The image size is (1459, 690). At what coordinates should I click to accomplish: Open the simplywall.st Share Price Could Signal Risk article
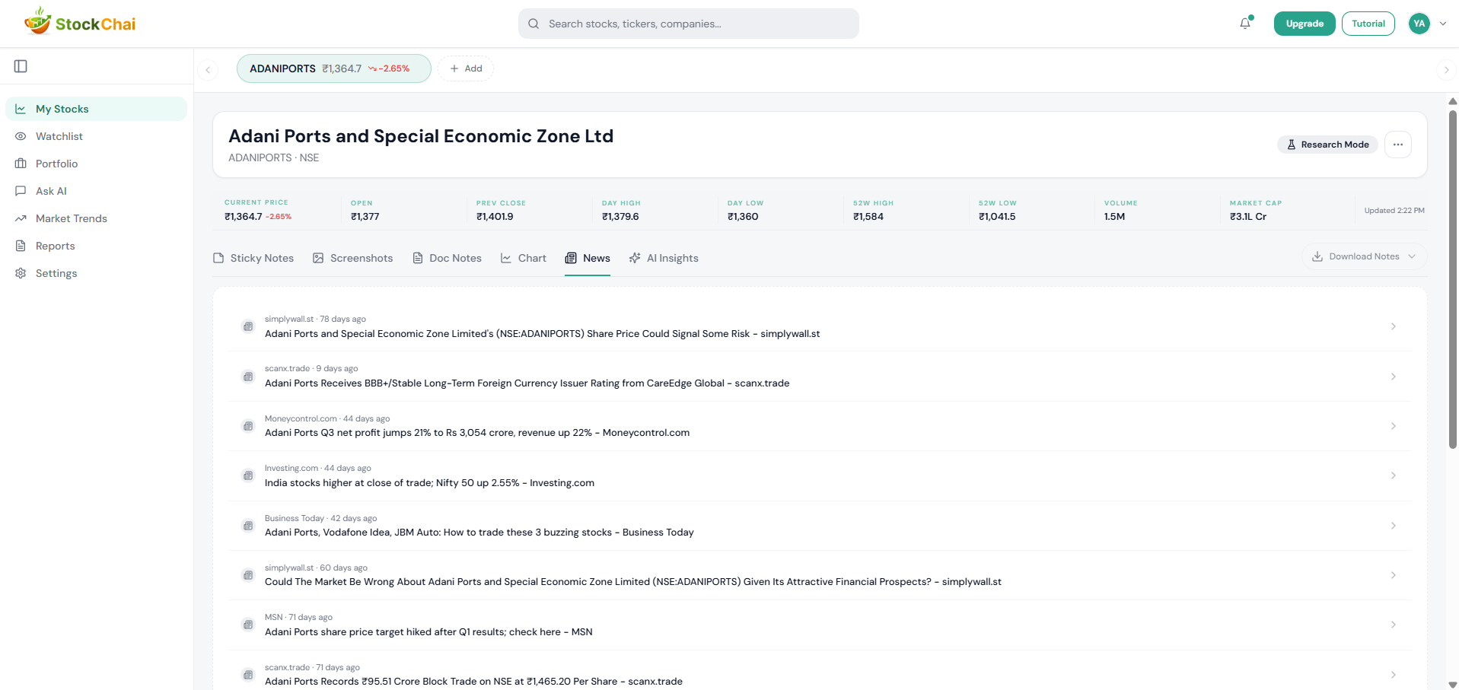pos(820,326)
